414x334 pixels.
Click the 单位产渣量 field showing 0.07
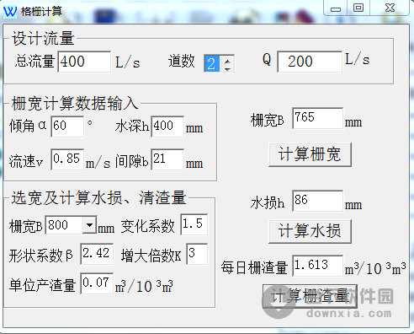coord(97,283)
